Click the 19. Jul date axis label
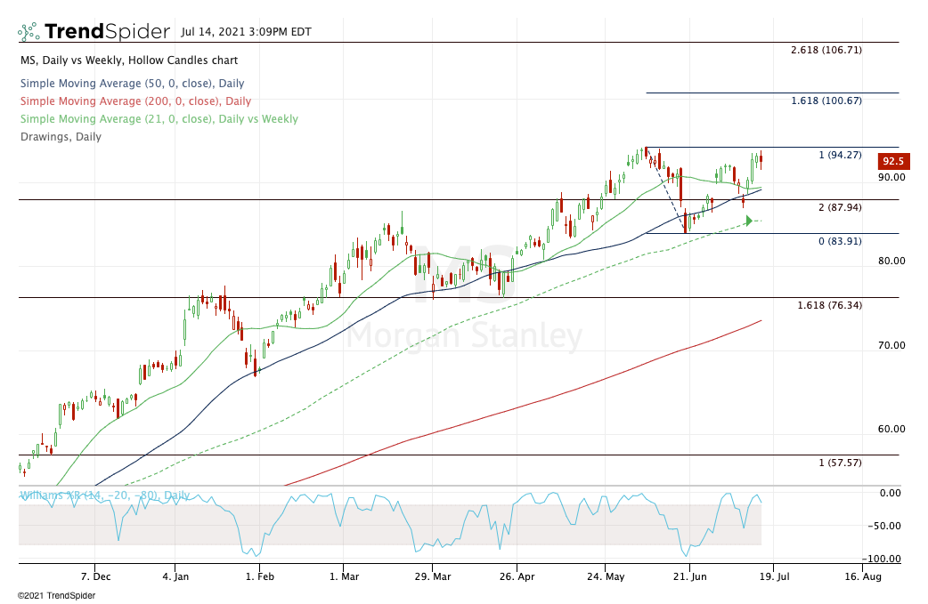The image size is (928, 604). 774,576
